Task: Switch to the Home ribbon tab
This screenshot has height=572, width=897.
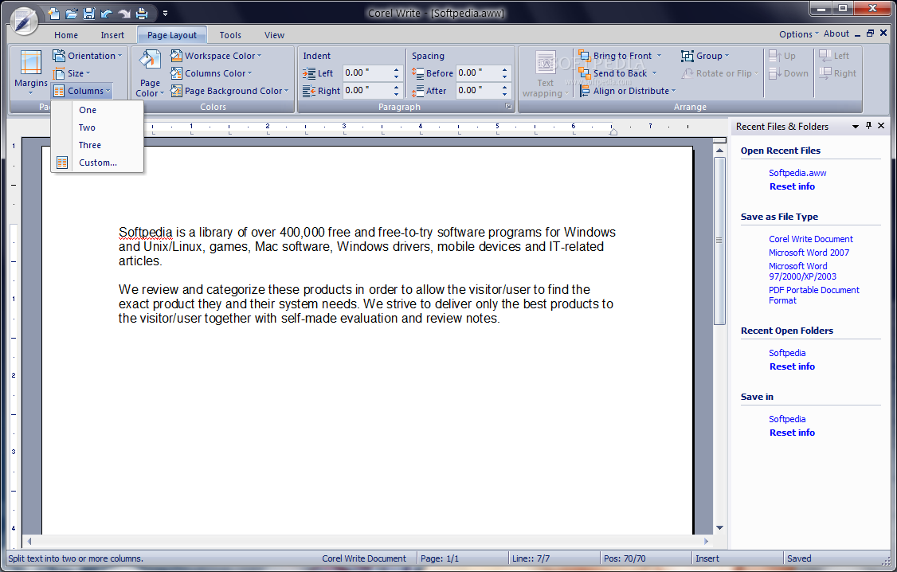Action: pos(66,35)
